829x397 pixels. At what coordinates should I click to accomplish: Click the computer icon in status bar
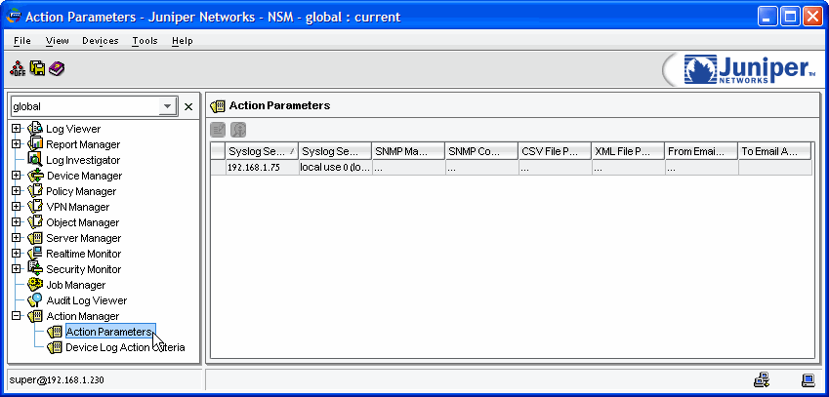click(x=808, y=379)
